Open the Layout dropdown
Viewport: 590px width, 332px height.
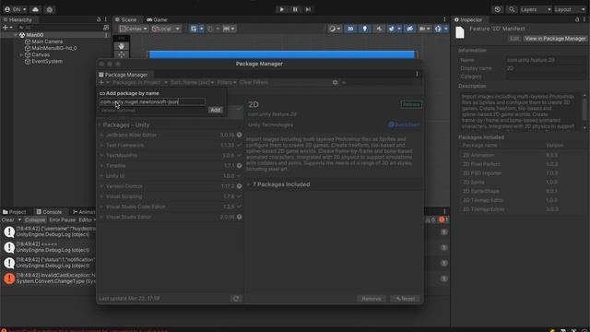[570, 9]
